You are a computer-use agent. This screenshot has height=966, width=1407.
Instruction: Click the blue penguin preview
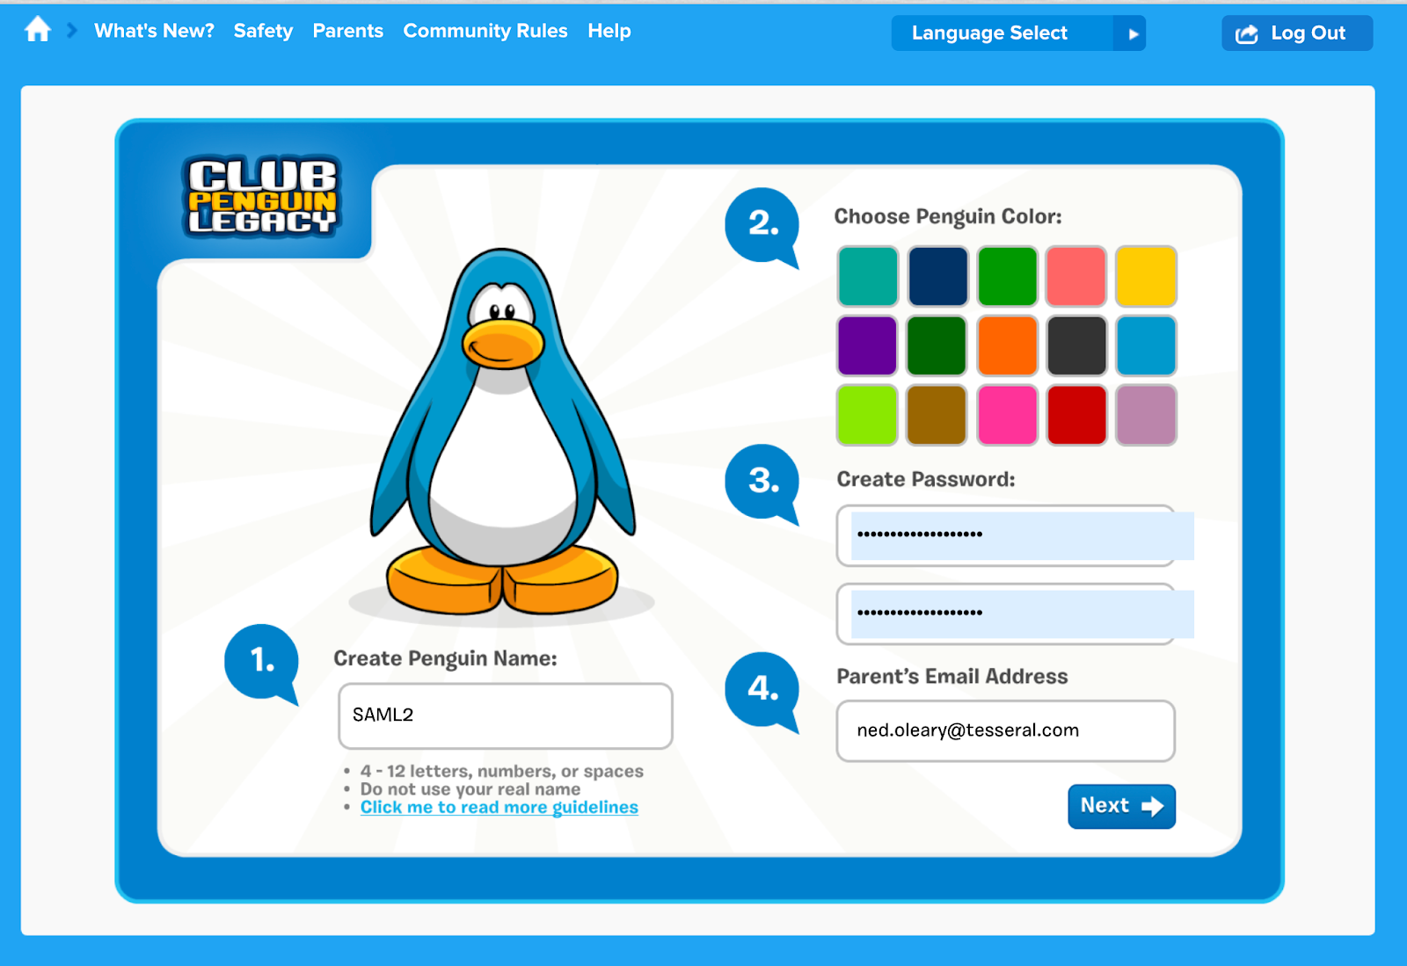pos(502,432)
